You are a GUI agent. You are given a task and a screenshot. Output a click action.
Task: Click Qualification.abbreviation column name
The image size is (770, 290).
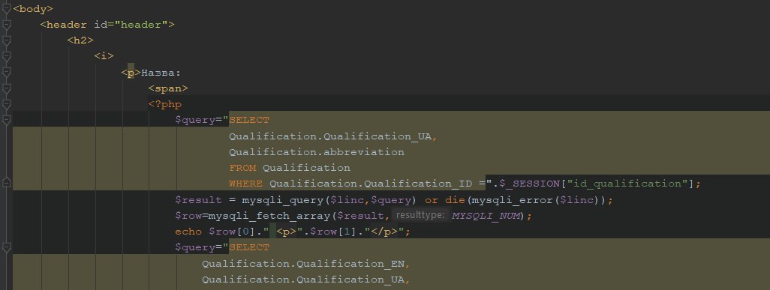[316, 152]
